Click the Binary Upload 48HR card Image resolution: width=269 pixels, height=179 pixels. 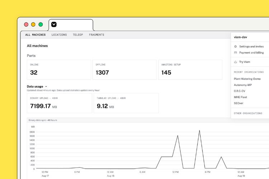pyautogui.click(x=59, y=103)
